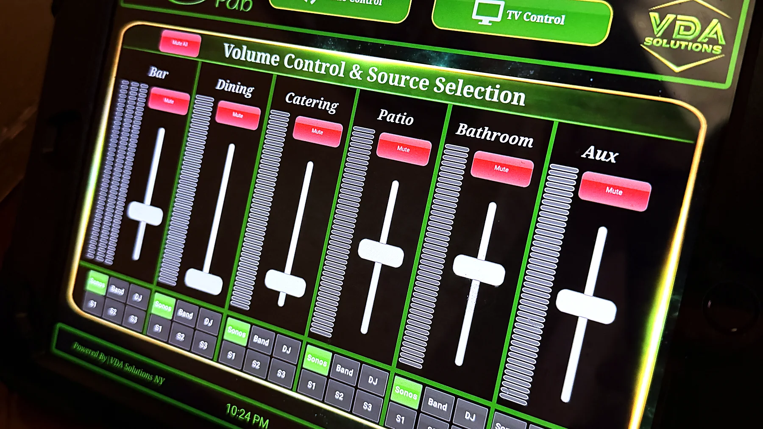This screenshot has height=429, width=763.
Task: Select Band source for Dining
Action: pos(186,314)
